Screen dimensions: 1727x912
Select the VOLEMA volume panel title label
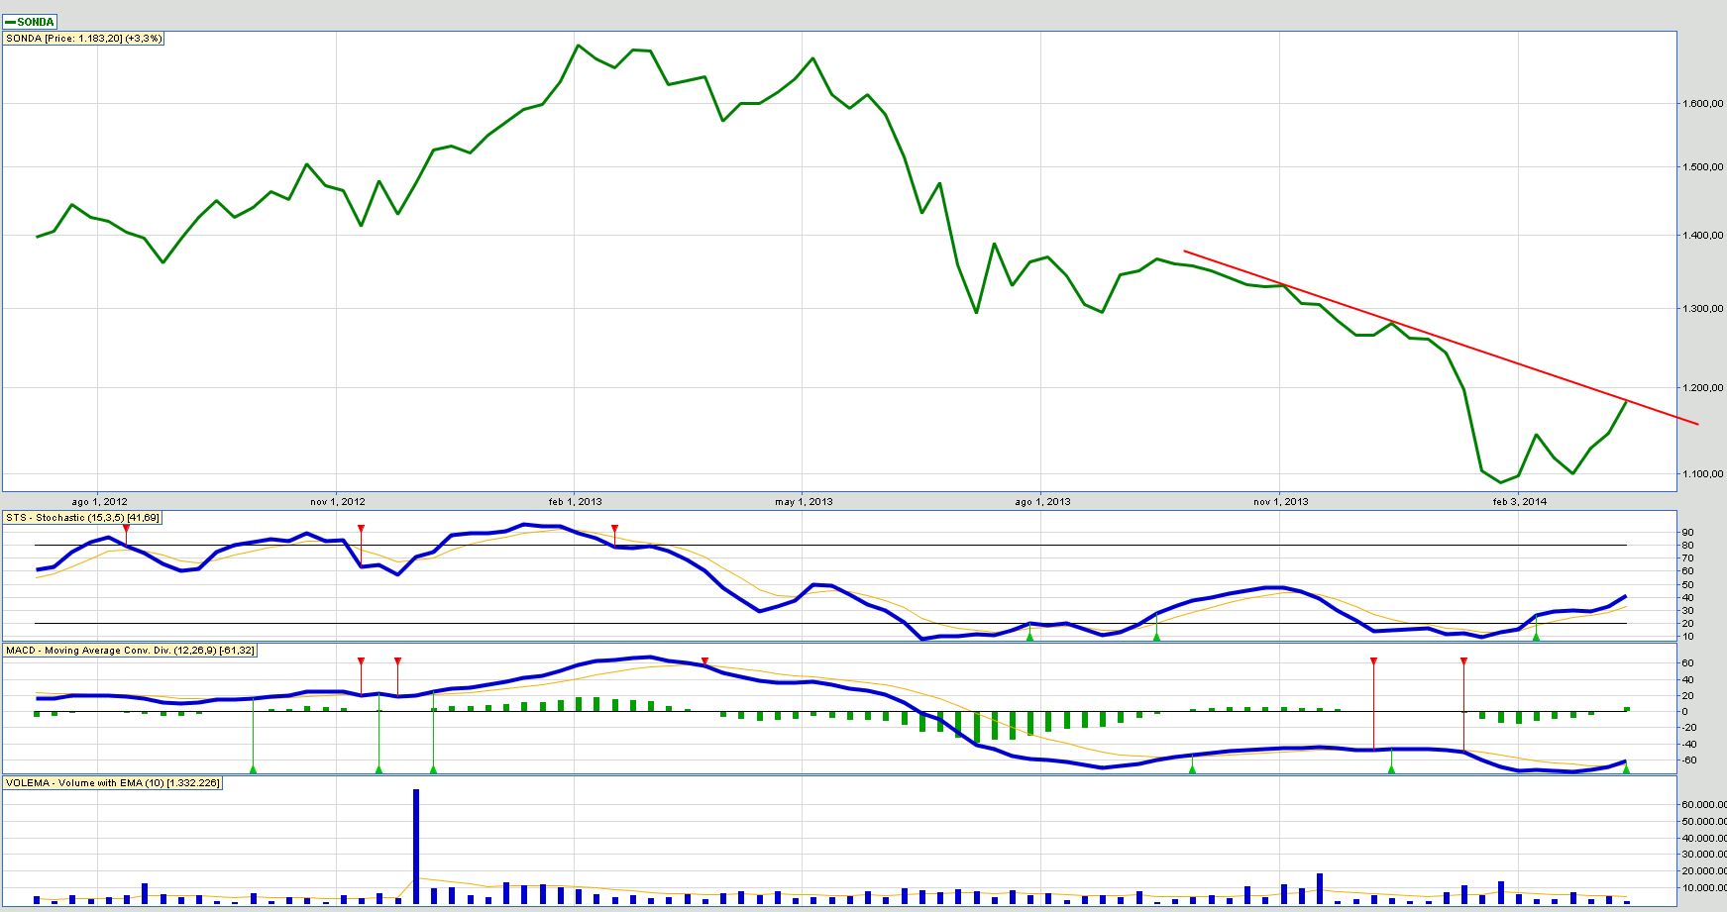point(113,783)
